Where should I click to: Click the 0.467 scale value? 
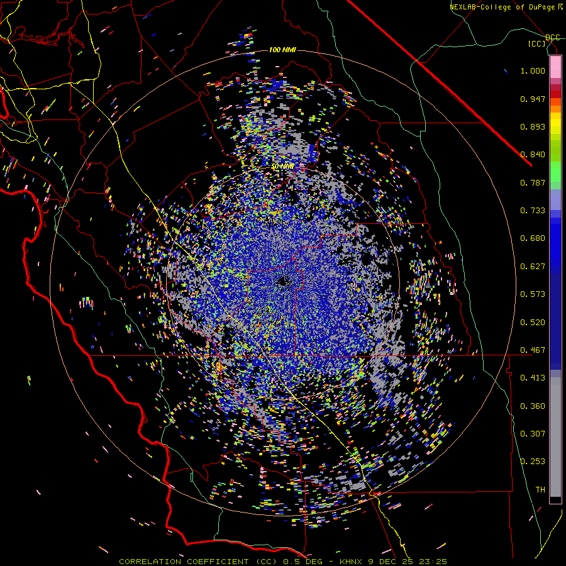[x=533, y=350]
